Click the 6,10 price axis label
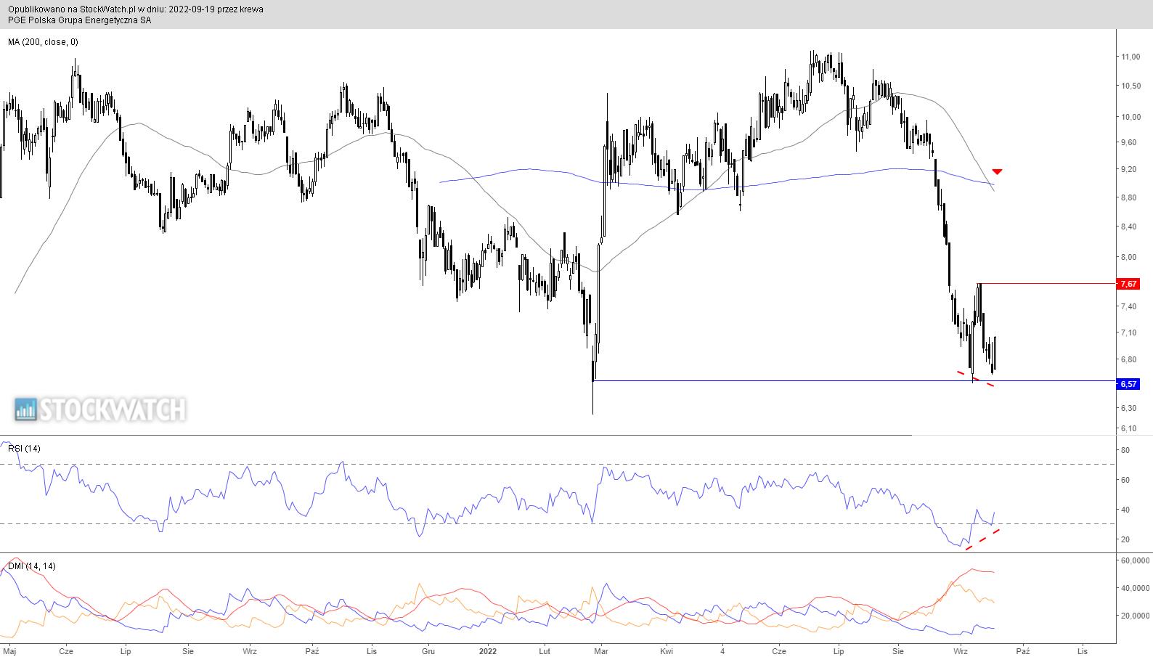 click(x=1130, y=428)
